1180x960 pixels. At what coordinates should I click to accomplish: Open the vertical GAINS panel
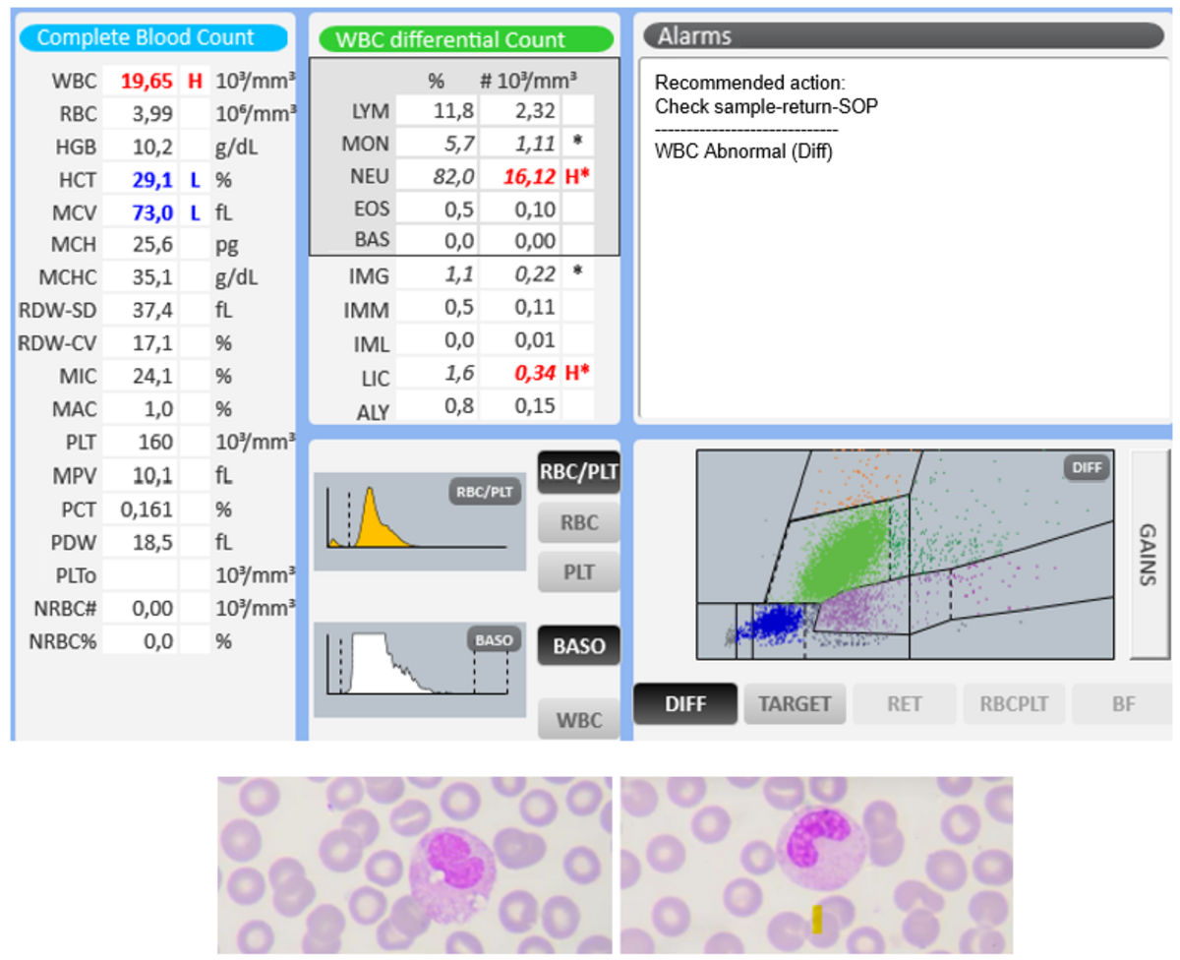[x=1147, y=555]
